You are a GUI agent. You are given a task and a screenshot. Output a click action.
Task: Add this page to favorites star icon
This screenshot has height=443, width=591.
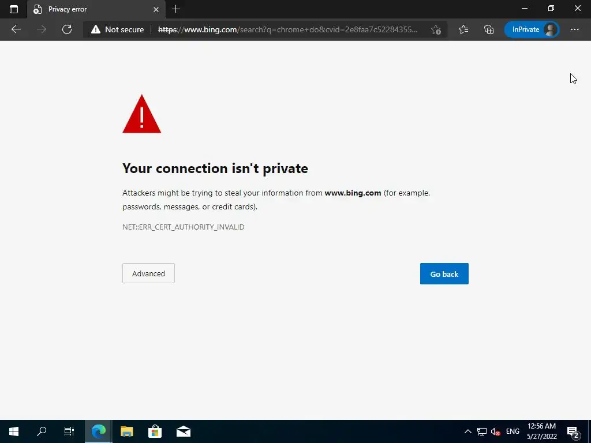(436, 29)
